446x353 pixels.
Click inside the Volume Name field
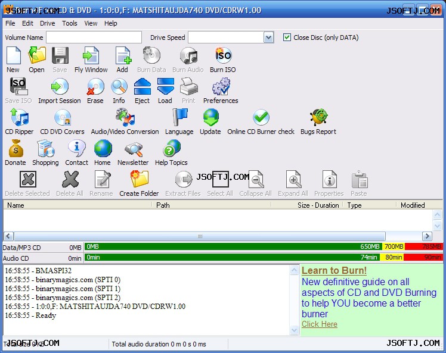pyautogui.click(x=94, y=37)
